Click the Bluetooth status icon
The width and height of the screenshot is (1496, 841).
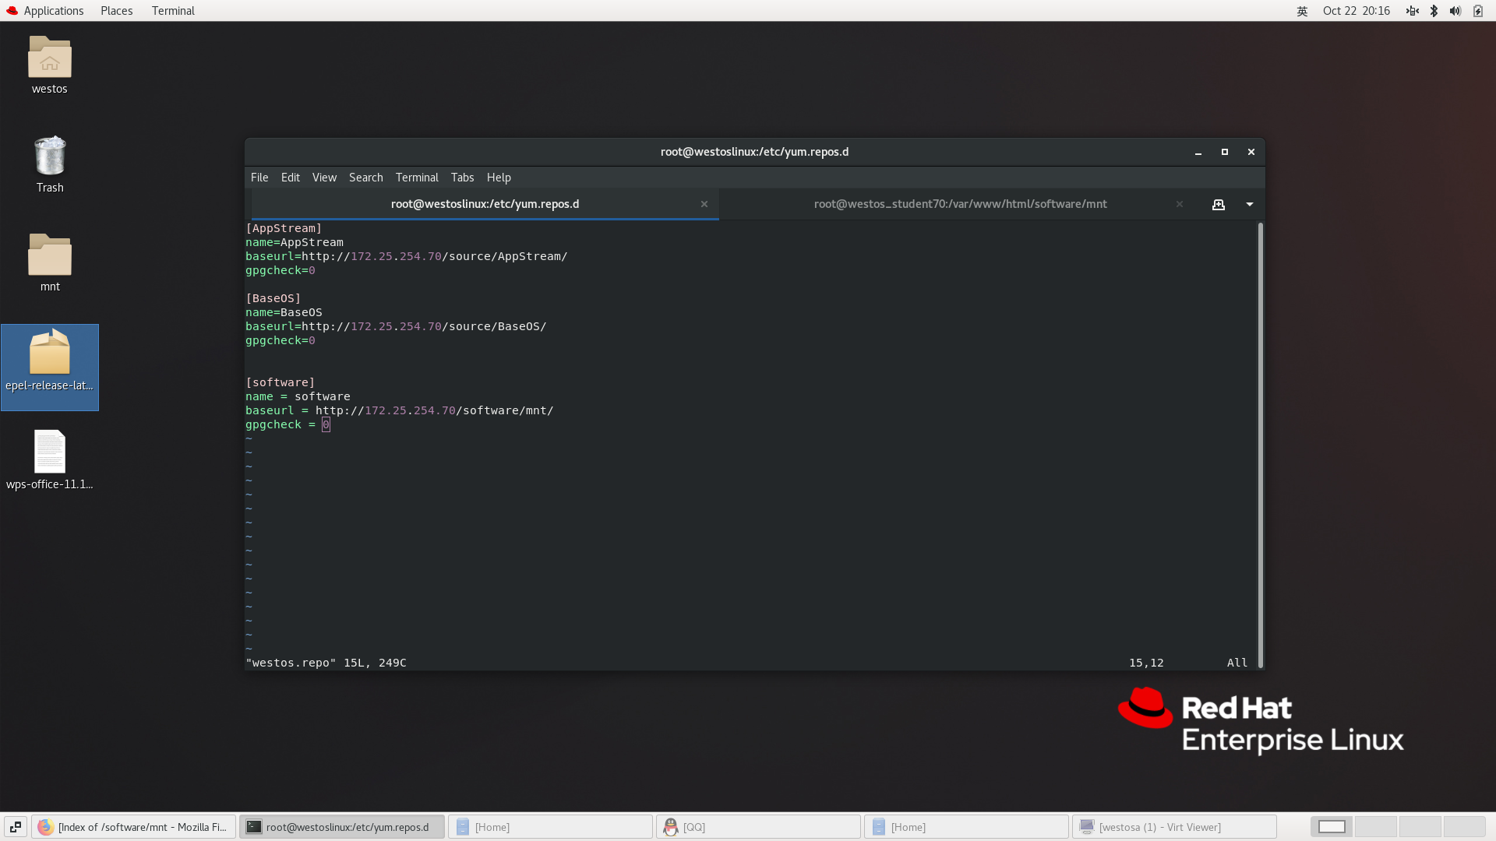click(1434, 11)
